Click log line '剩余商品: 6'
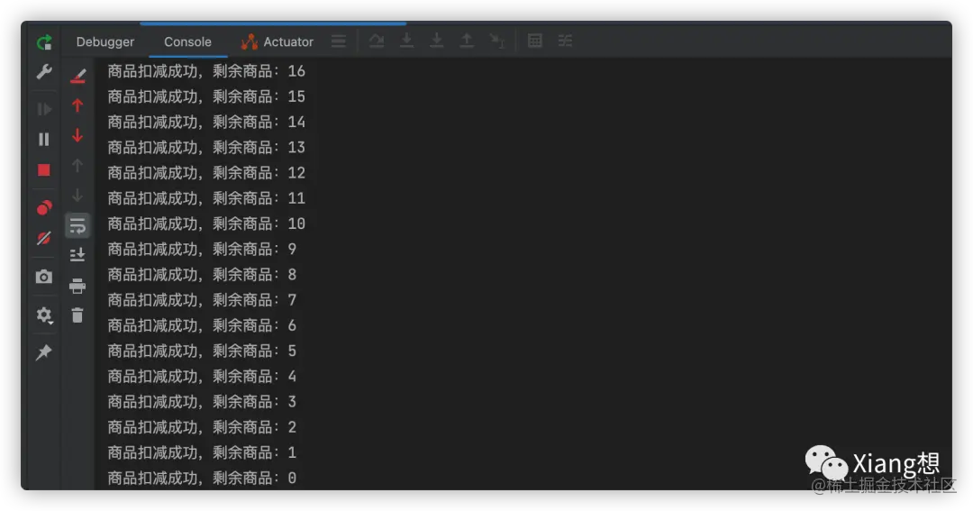 click(x=203, y=326)
